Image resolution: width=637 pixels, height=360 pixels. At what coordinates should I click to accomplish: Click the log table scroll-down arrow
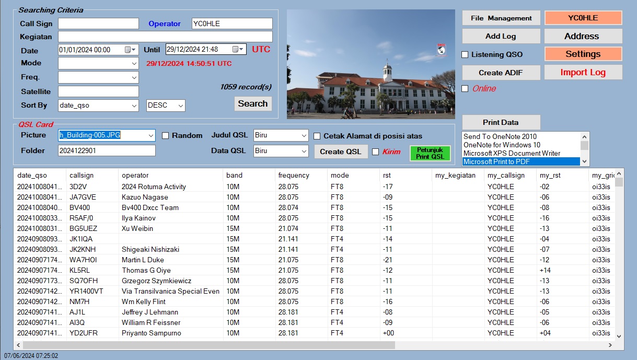click(619, 336)
